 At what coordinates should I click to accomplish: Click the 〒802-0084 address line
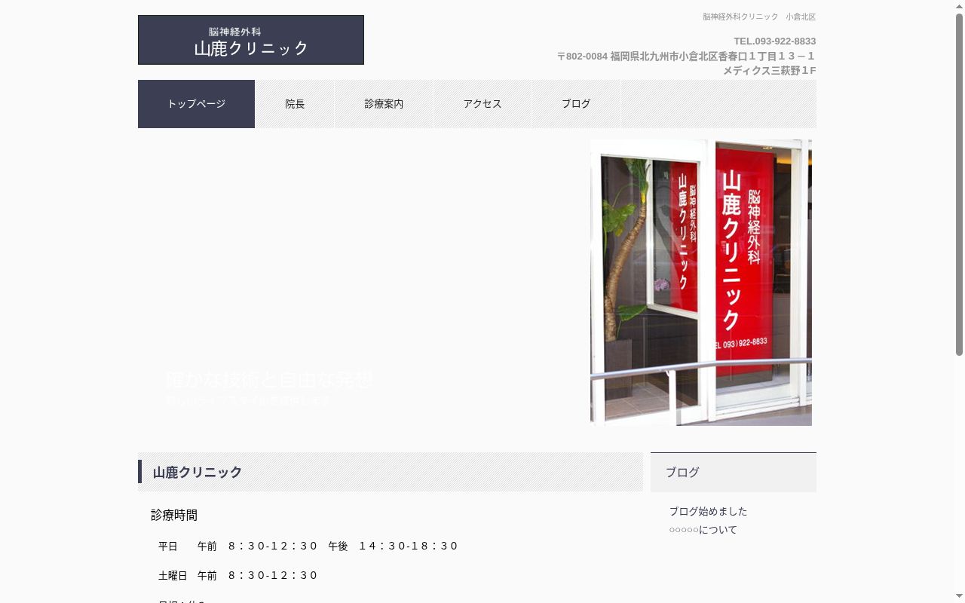pos(686,56)
